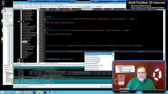Collapse the iframes folder in workspace tree
This screenshot has height=94, width=168.
(x=18, y=21)
